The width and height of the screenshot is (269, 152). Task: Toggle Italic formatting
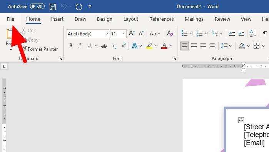coord(80,46)
